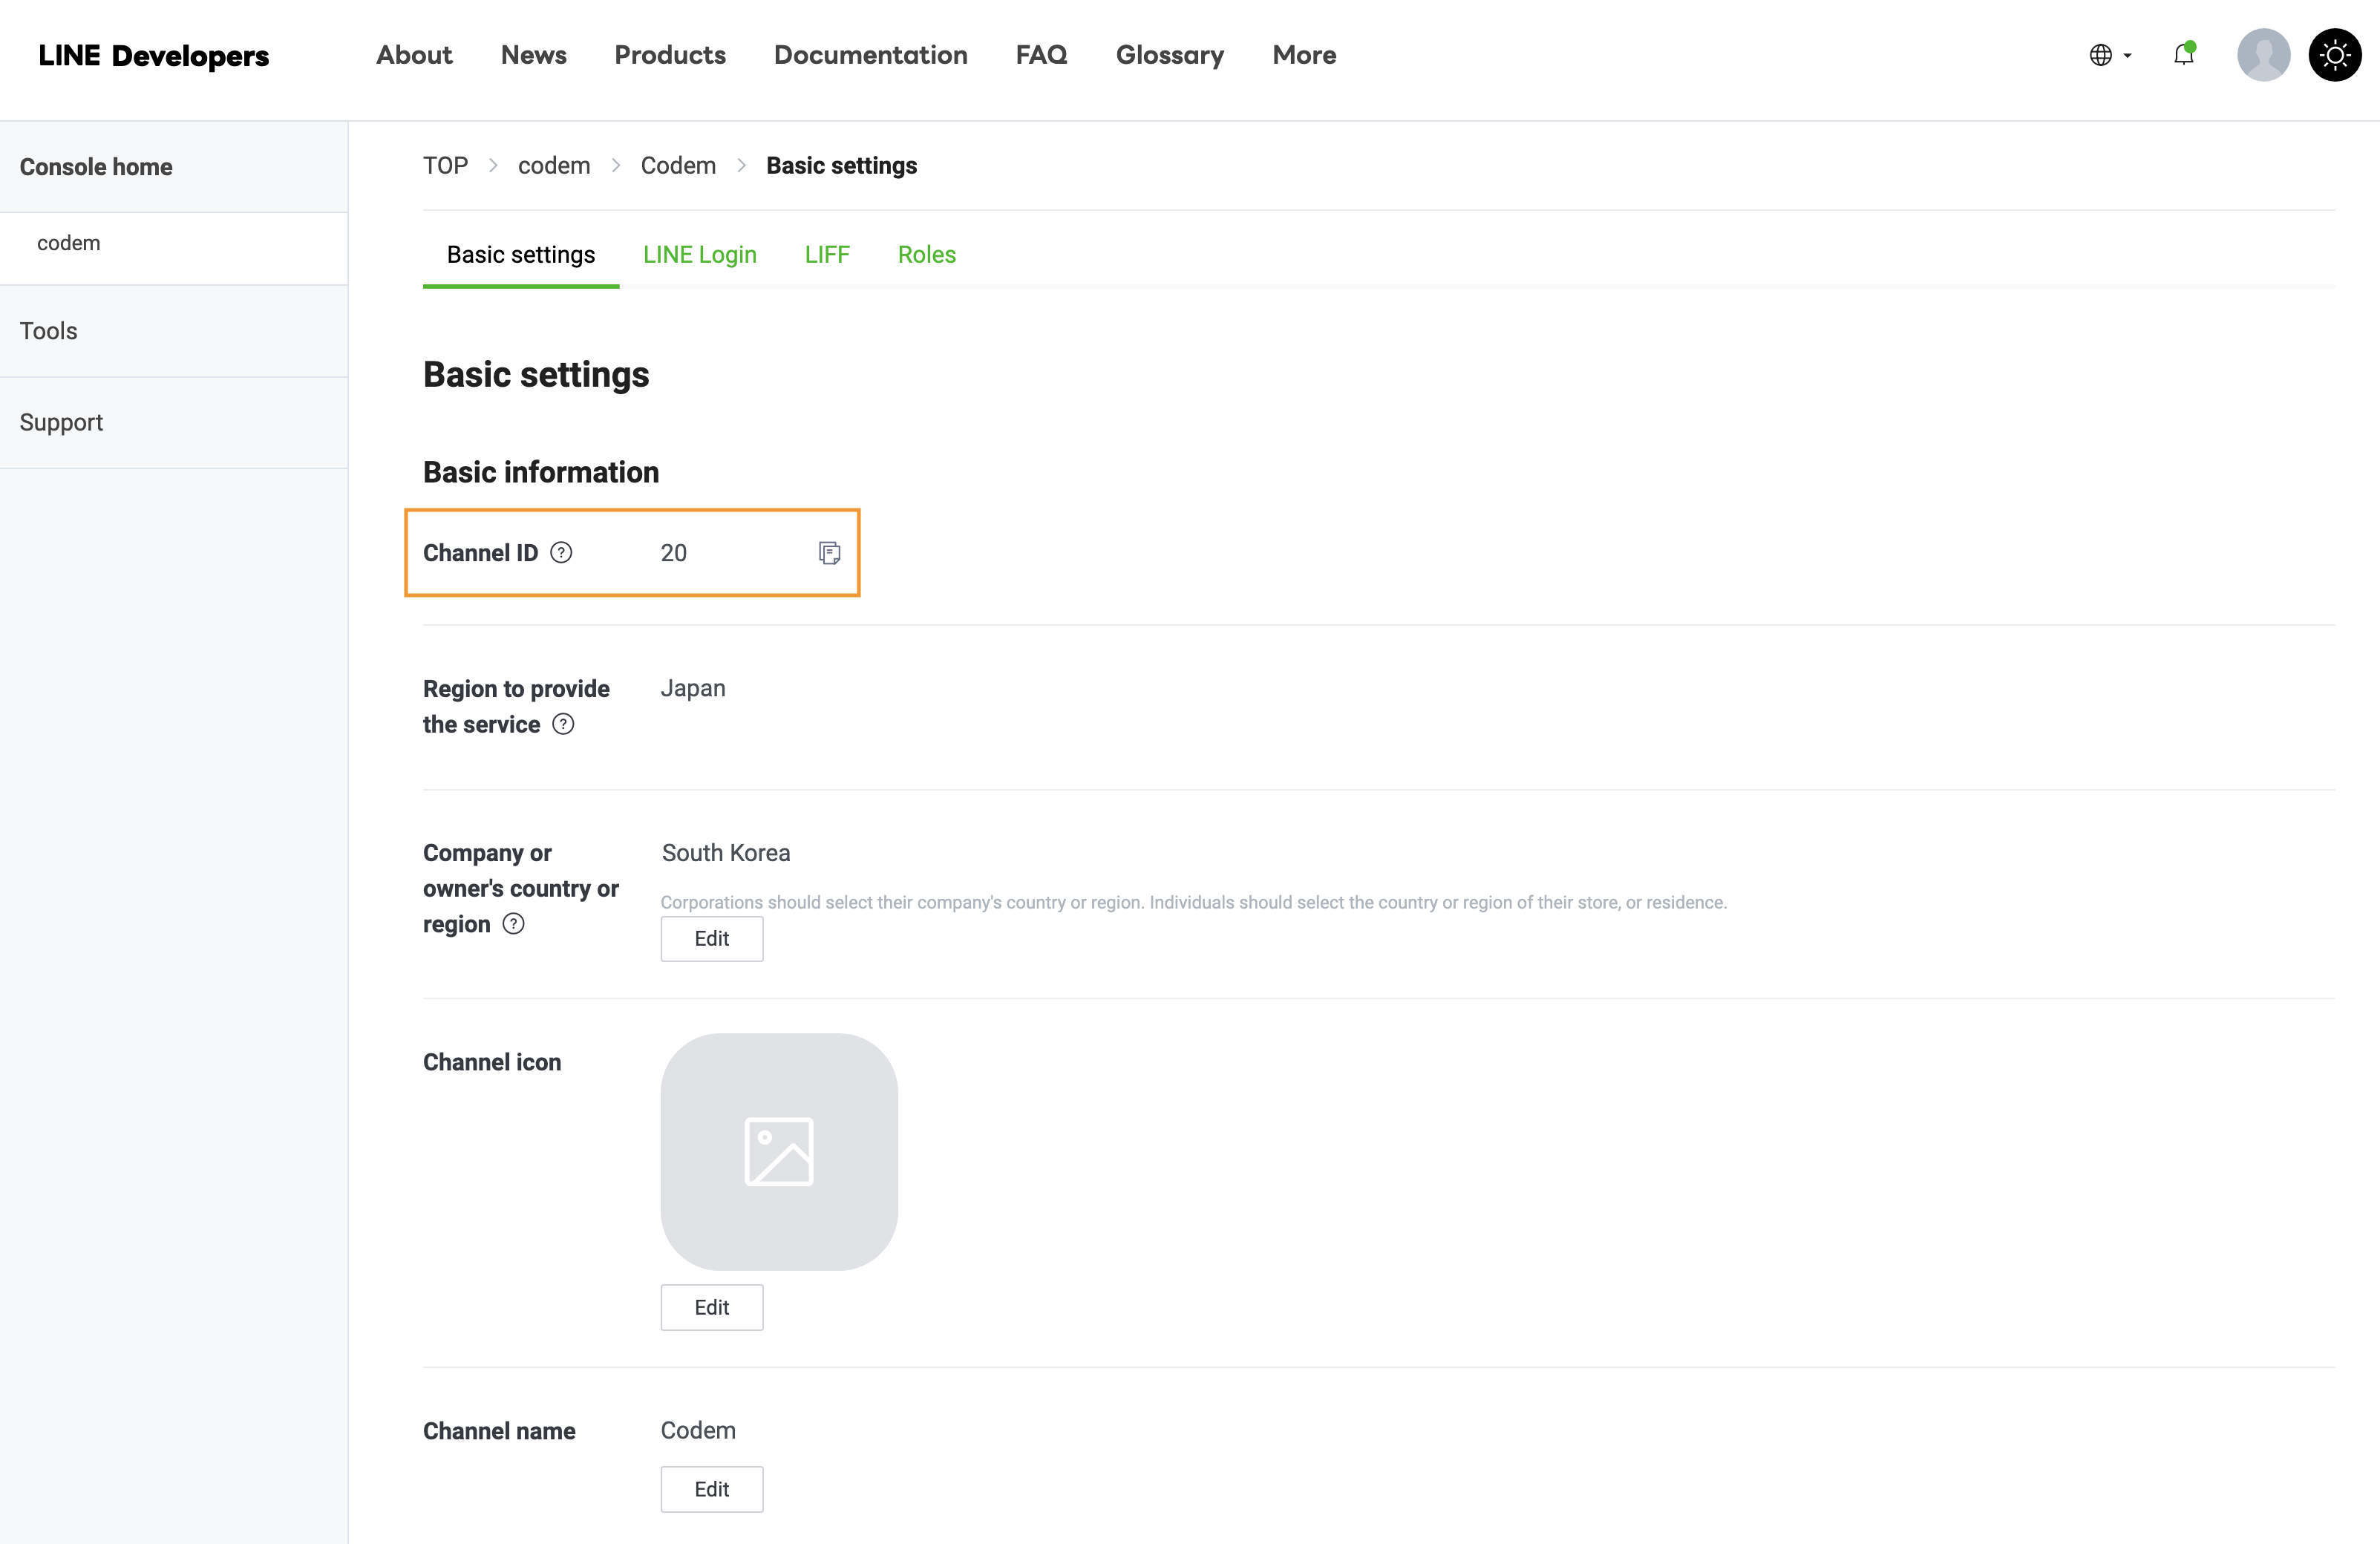The height and width of the screenshot is (1544, 2380).
Task: Show help for company or owner's country
Action: [514, 924]
